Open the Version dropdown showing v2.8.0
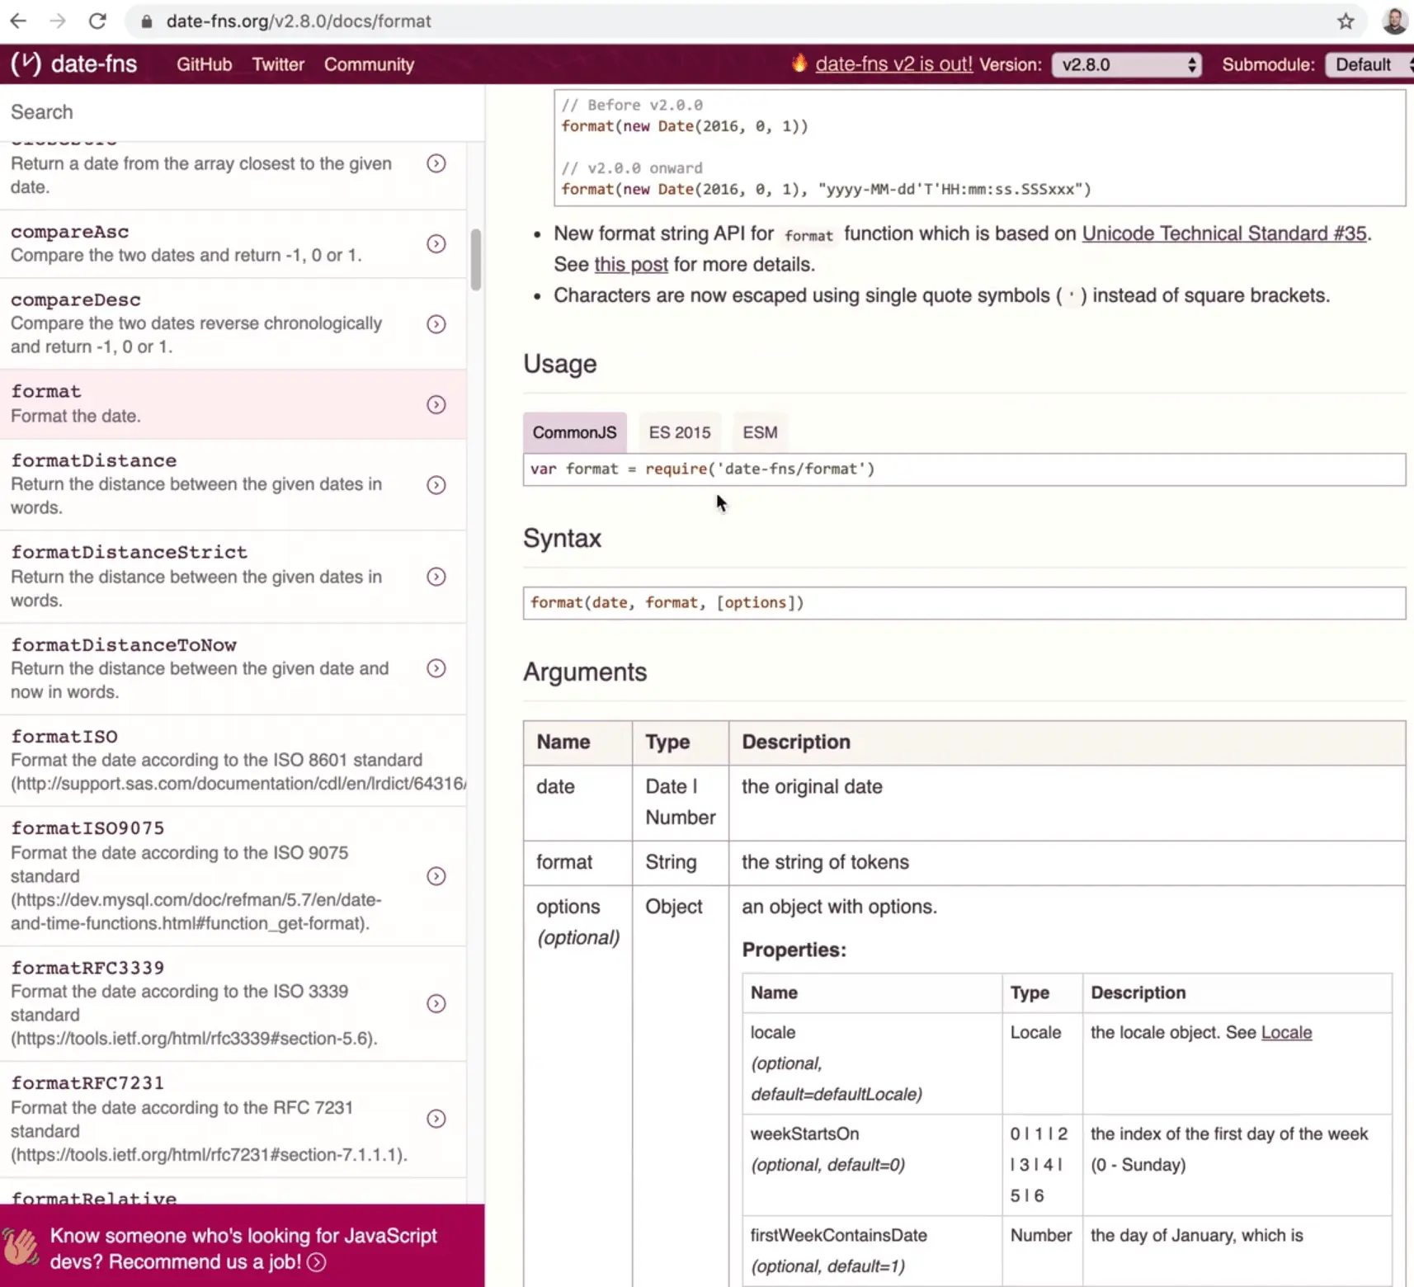The image size is (1414, 1287). click(x=1125, y=64)
